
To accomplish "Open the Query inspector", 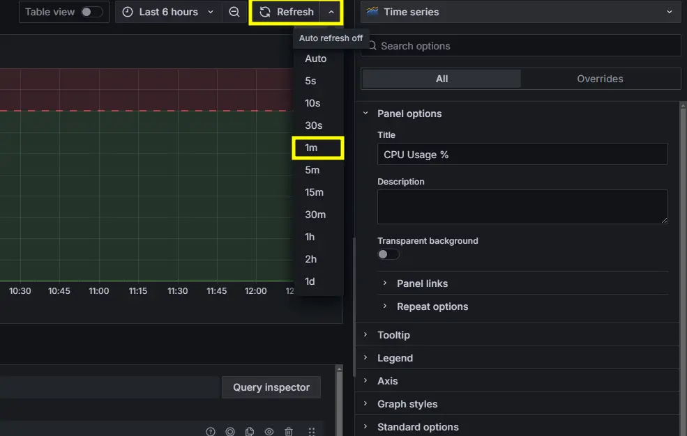I will (x=271, y=387).
